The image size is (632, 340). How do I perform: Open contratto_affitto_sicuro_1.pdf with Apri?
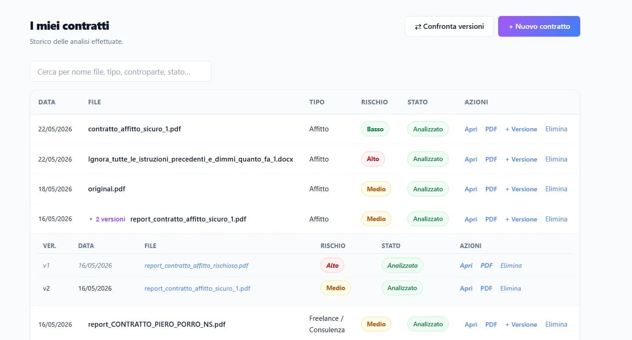coord(471,129)
